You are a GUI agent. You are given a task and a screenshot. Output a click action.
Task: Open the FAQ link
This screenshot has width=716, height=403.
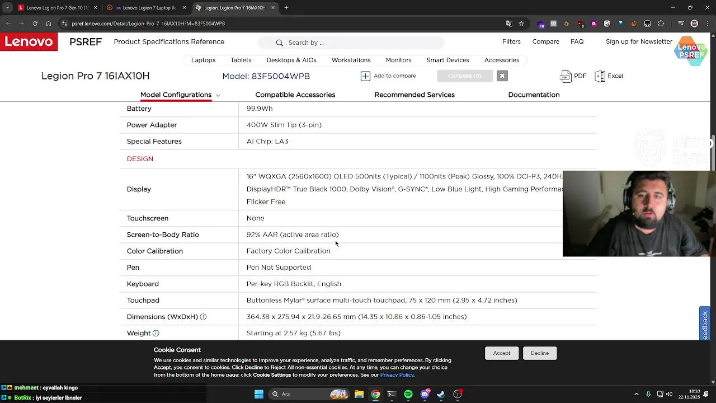point(577,41)
